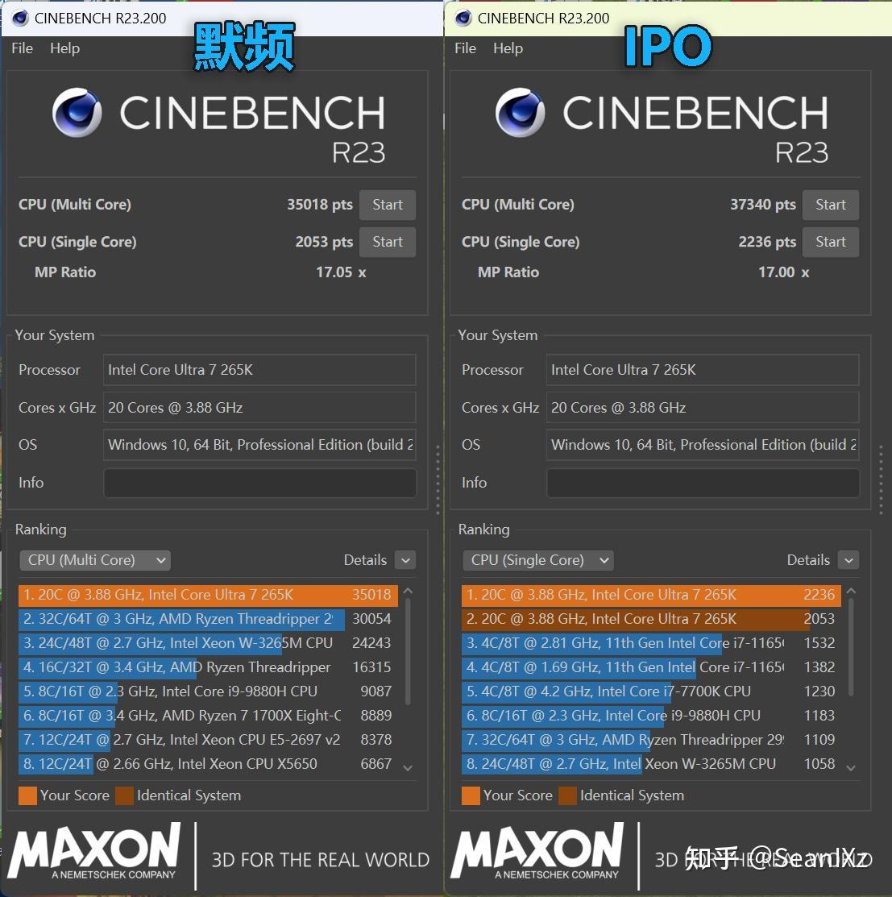Select ranking row with score 35018
Viewport: 892px width, 897px height.
[208, 595]
